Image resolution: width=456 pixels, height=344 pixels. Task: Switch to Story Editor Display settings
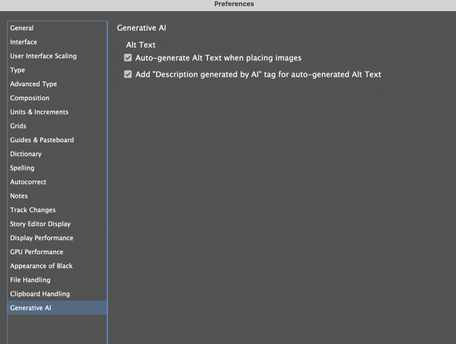(40, 224)
